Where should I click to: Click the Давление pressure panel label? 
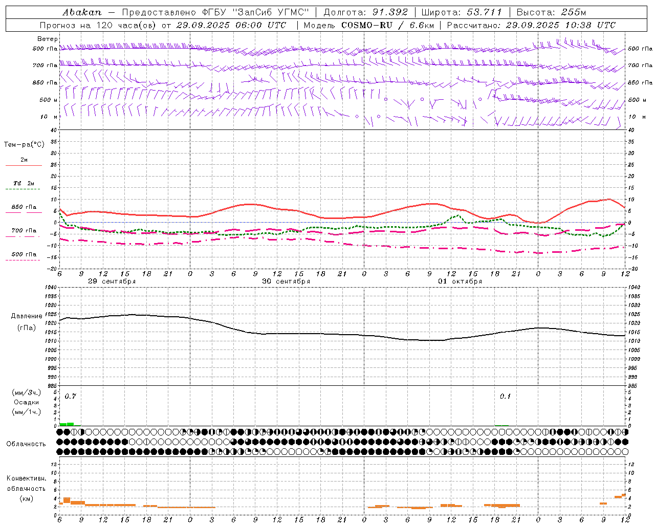click(x=27, y=316)
